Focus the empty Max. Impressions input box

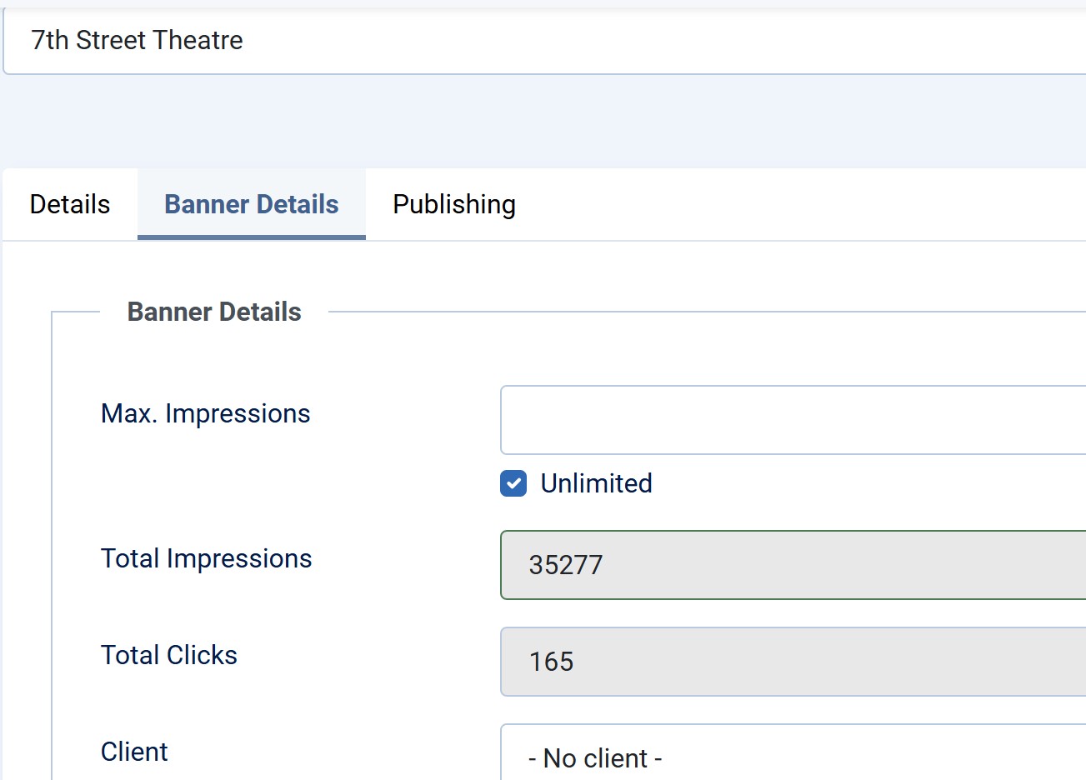click(x=792, y=420)
